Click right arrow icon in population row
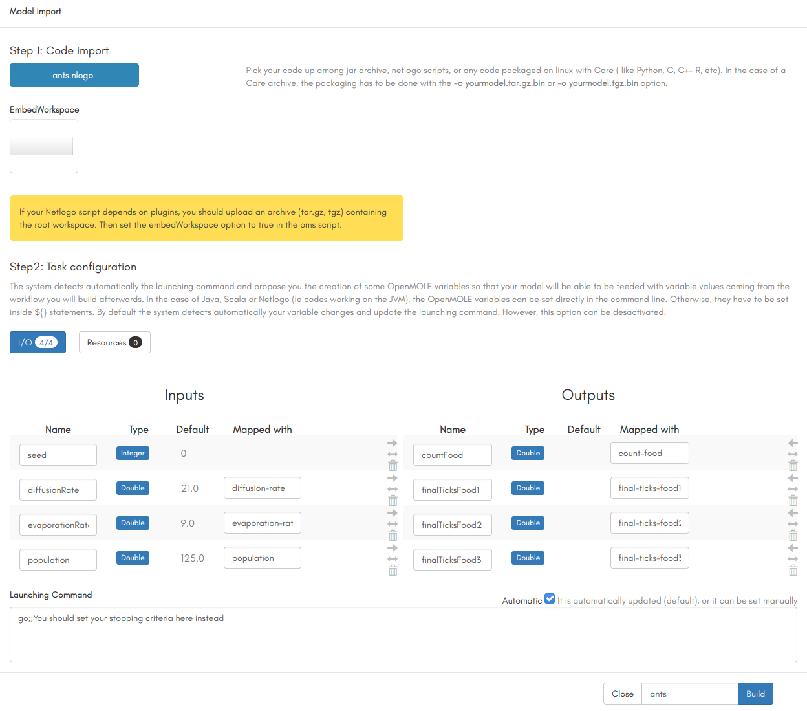The width and height of the screenshot is (807, 711). pos(392,548)
